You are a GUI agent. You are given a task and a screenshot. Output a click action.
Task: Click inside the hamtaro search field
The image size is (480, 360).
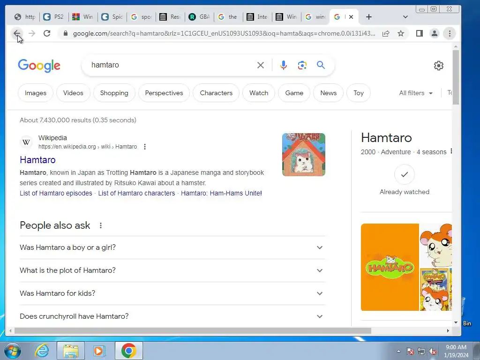click(172, 65)
